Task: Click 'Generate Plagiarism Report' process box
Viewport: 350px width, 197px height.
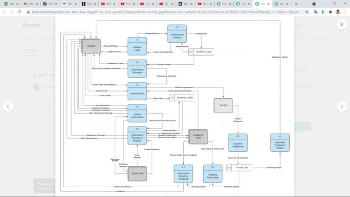Action: pyautogui.click(x=280, y=143)
